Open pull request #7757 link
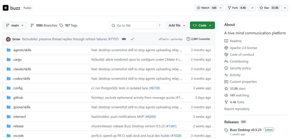291x139 pixels. coord(113,39)
